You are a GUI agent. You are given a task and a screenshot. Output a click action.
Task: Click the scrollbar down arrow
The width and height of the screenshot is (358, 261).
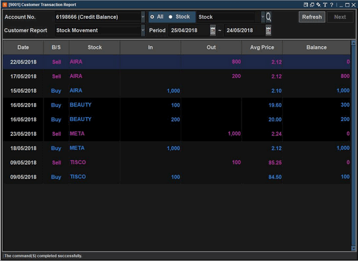click(x=353, y=248)
